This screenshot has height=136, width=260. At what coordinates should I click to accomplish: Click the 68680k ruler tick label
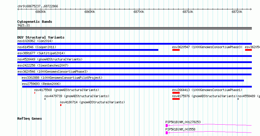(x=41, y=12)
